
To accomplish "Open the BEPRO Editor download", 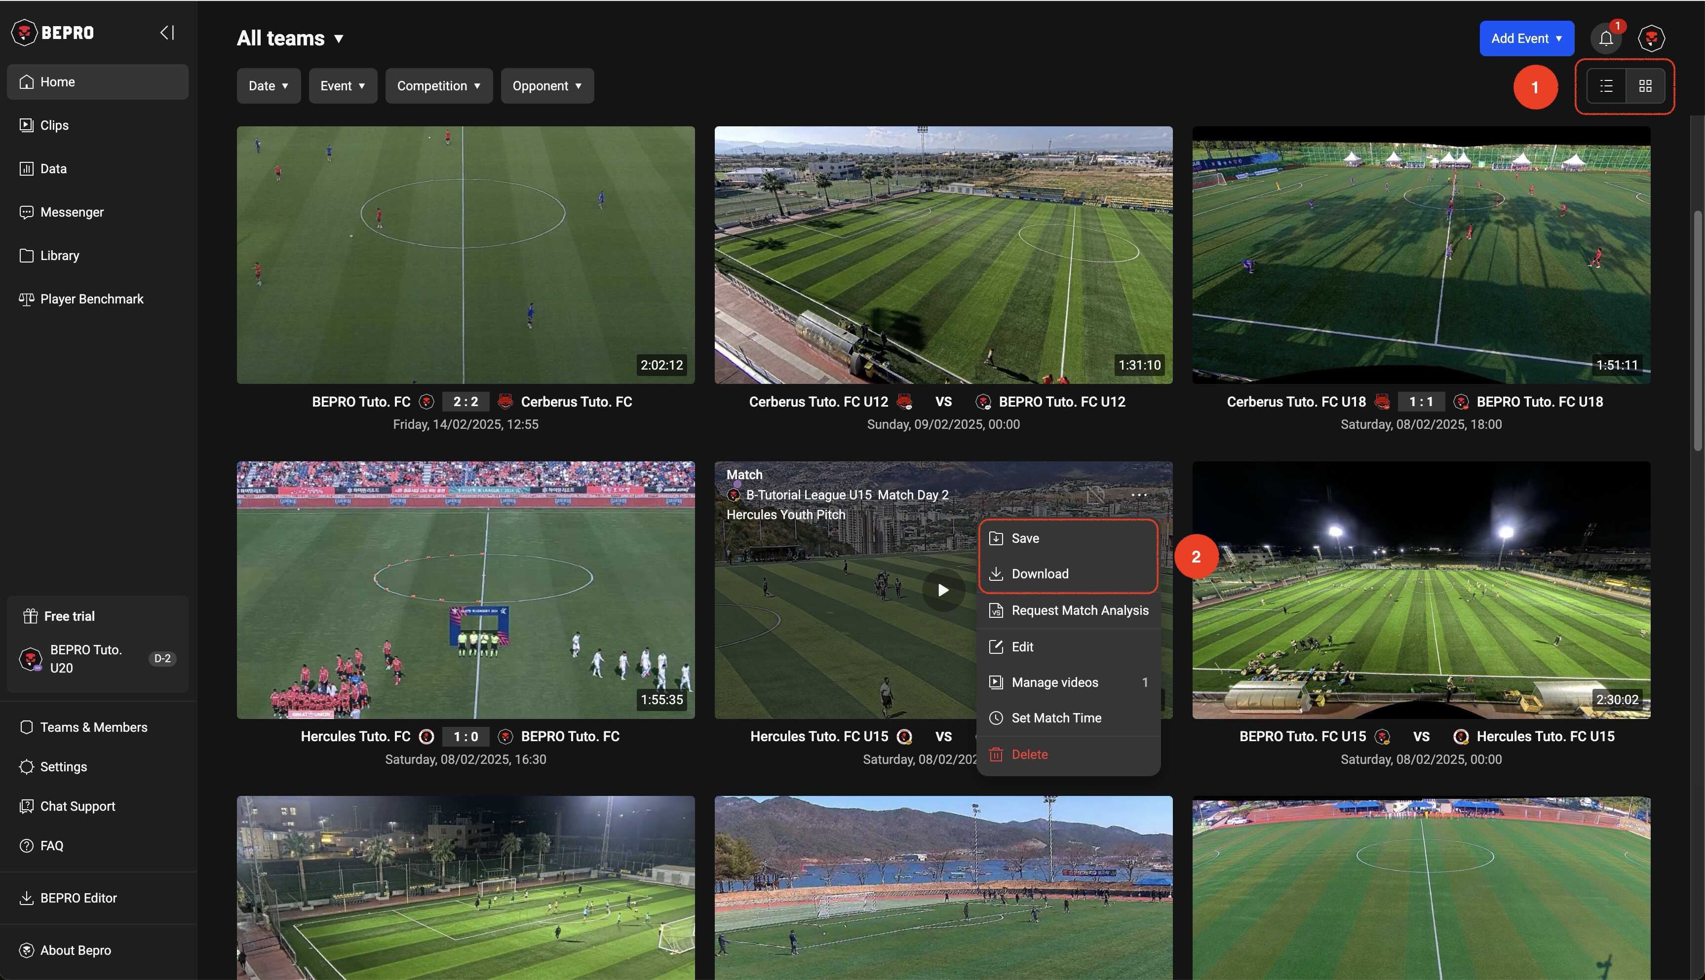I will pyautogui.click(x=78, y=898).
